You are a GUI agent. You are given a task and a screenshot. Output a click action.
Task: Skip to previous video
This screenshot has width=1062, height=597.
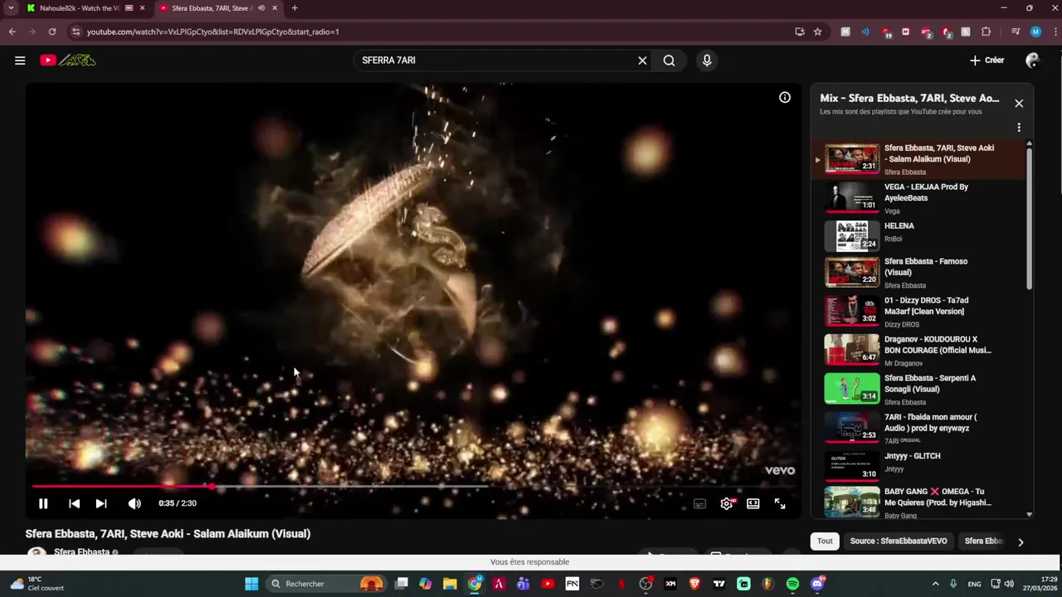(74, 503)
